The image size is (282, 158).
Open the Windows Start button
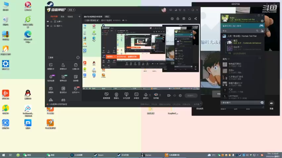pyautogui.click(x=3, y=155)
